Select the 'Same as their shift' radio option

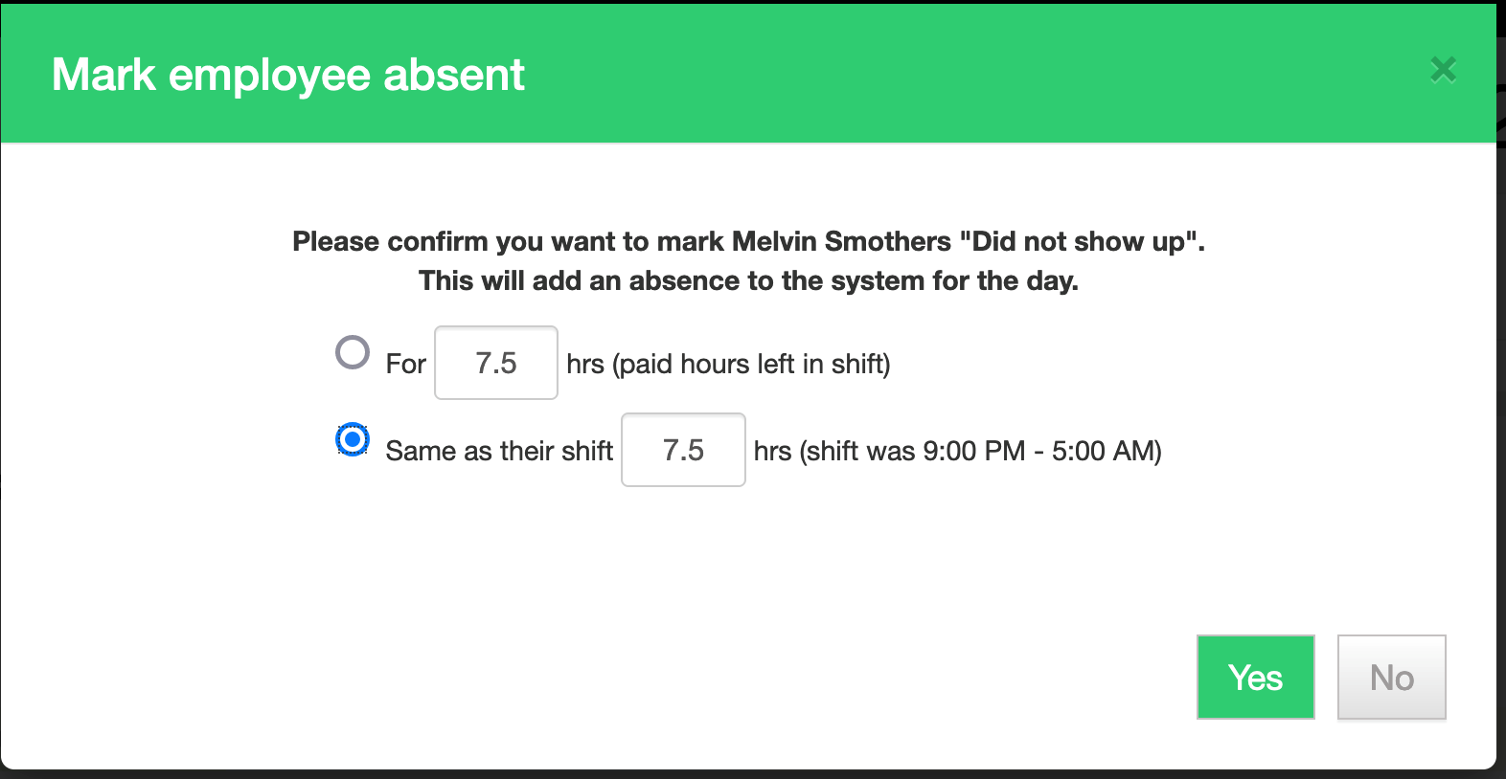click(353, 440)
